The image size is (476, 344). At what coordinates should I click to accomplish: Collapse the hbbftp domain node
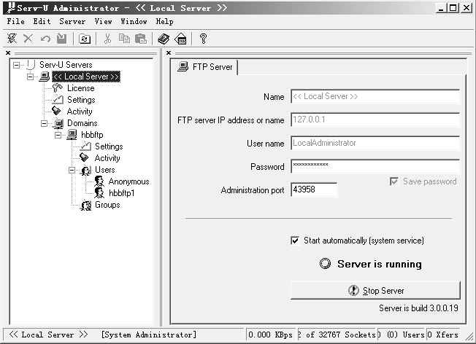pos(58,135)
